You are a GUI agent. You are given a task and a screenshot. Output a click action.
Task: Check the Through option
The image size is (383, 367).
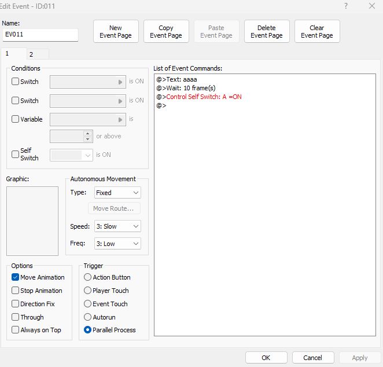point(16,317)
